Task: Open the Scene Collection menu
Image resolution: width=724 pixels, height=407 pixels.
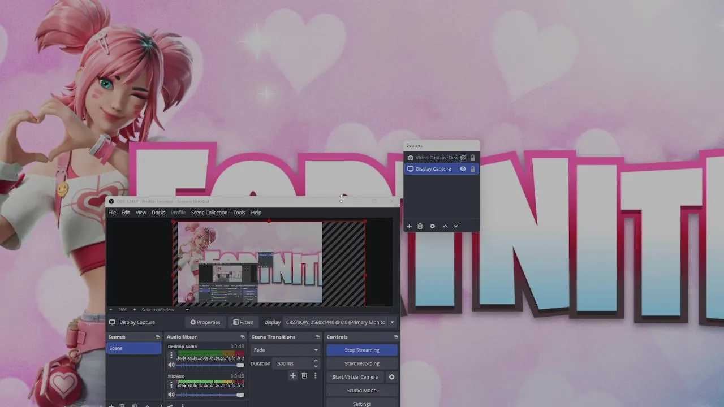Action: click(x=209, y=213)
